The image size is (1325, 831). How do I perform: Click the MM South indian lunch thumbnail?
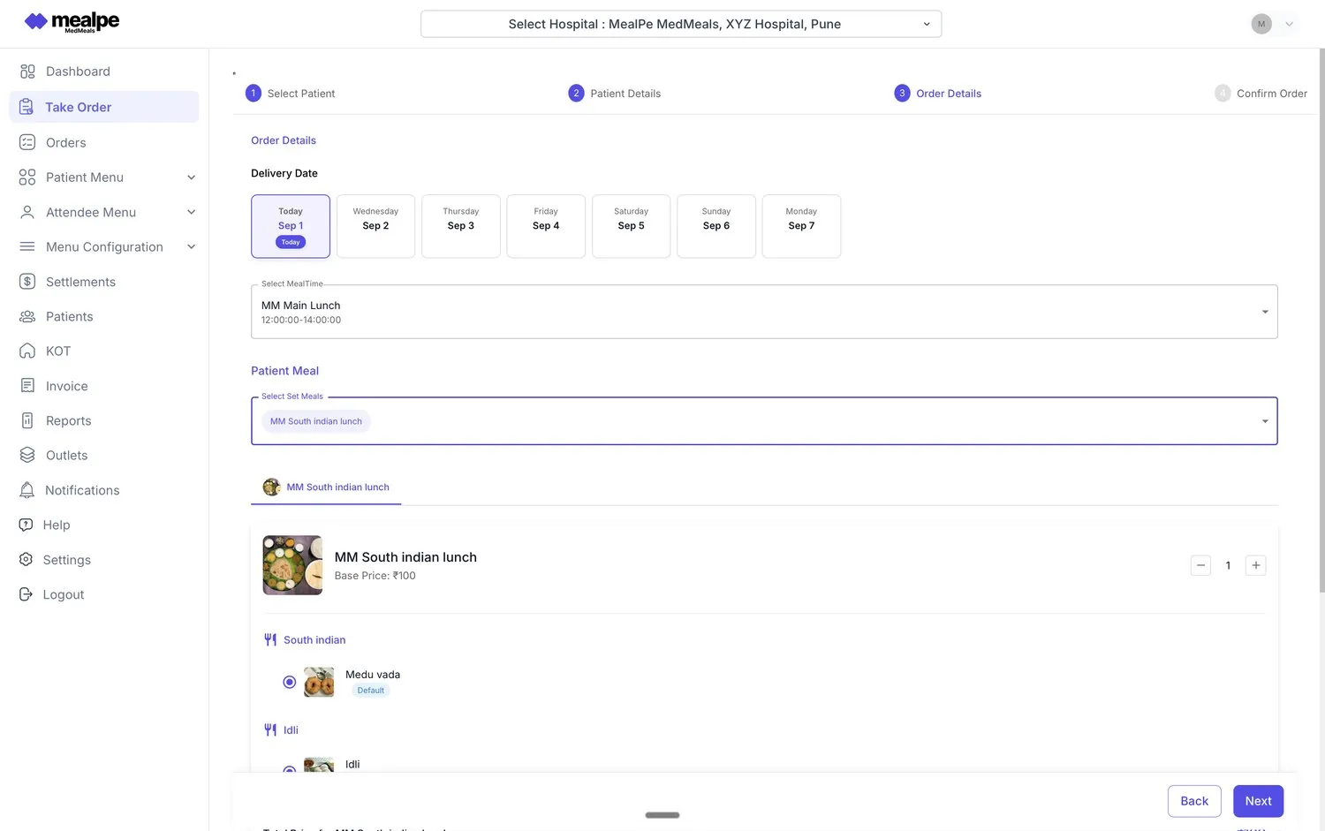pyautogui.click(x=292, y=565)
